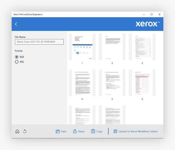Image resolution: width=175 pixels, height=150 pixels.
Task: Select scanned page 6 thumbnail with table
Action: (x=142, y=83)
